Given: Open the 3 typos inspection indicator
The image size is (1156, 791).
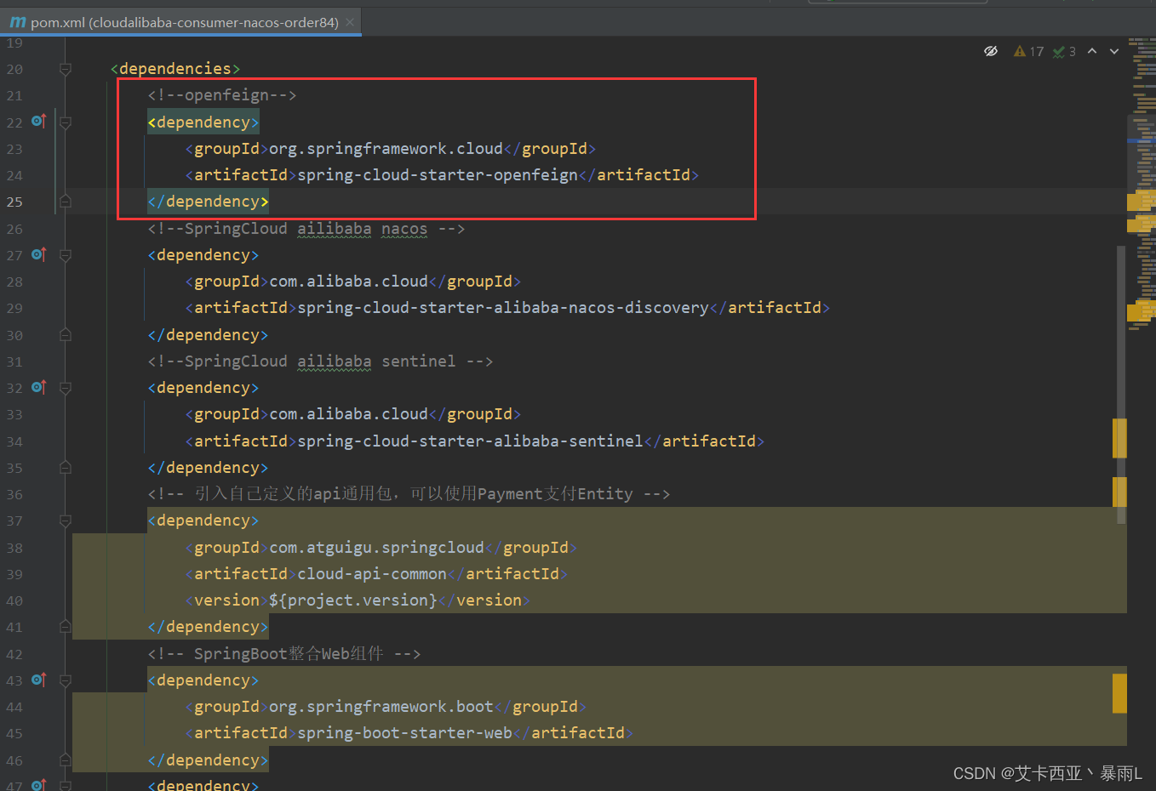Looking at the screenshot, I should click(x=1065, y=52).
